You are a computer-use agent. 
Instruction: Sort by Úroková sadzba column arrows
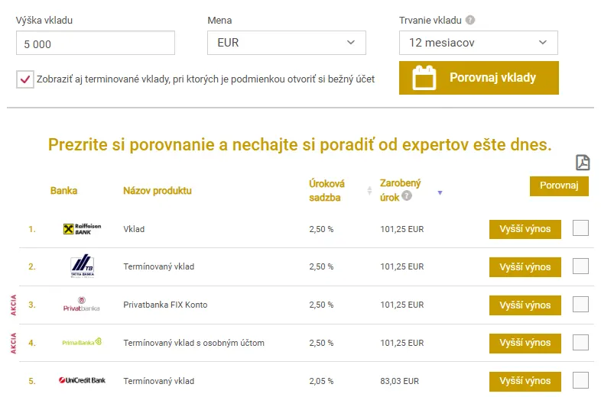[x=370, y=191]
